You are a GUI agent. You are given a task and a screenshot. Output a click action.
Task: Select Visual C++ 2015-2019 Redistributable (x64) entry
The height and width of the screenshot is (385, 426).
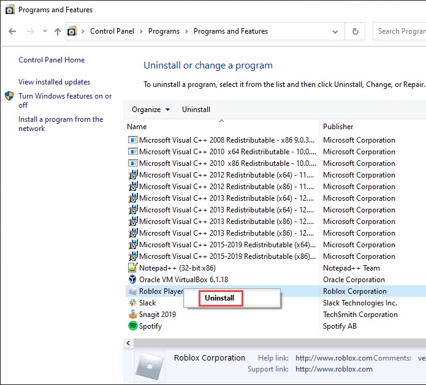point(227,245)
